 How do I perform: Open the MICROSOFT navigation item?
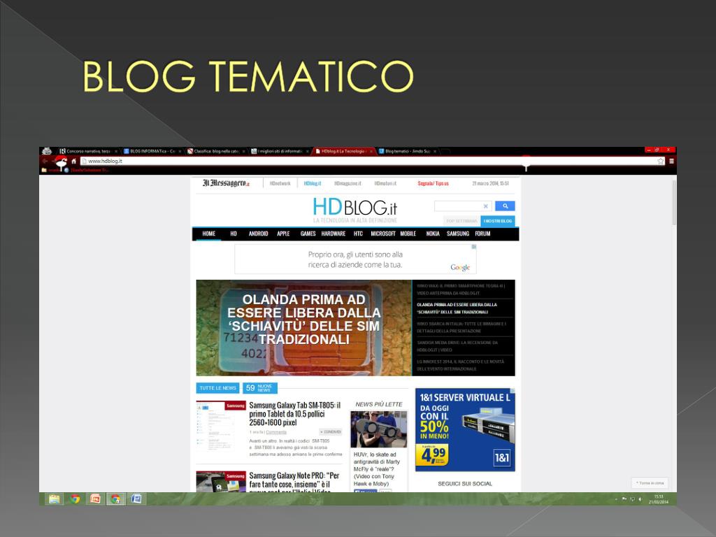point(383,234)
